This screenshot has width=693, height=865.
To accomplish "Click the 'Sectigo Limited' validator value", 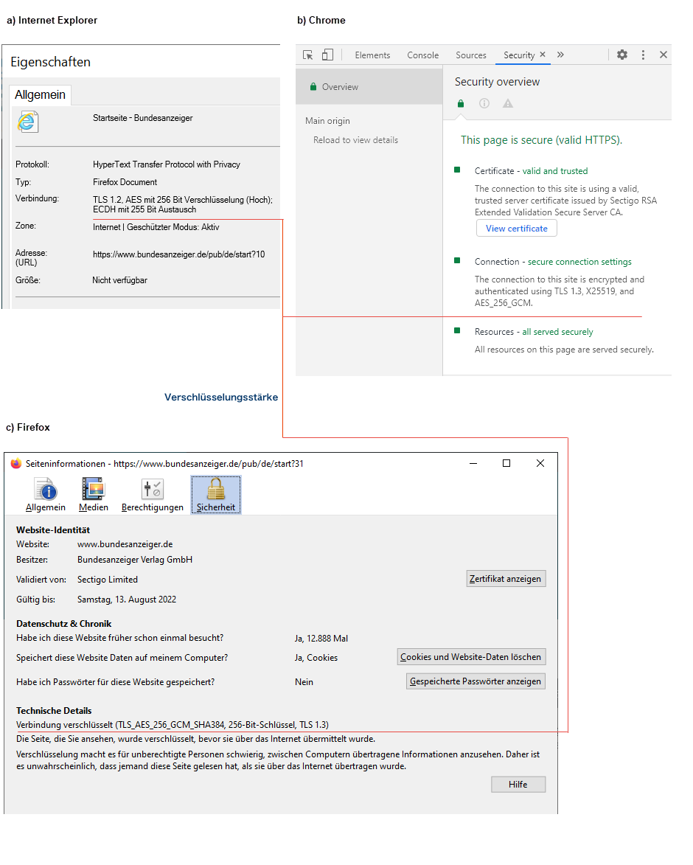I will tap(108, 579).
